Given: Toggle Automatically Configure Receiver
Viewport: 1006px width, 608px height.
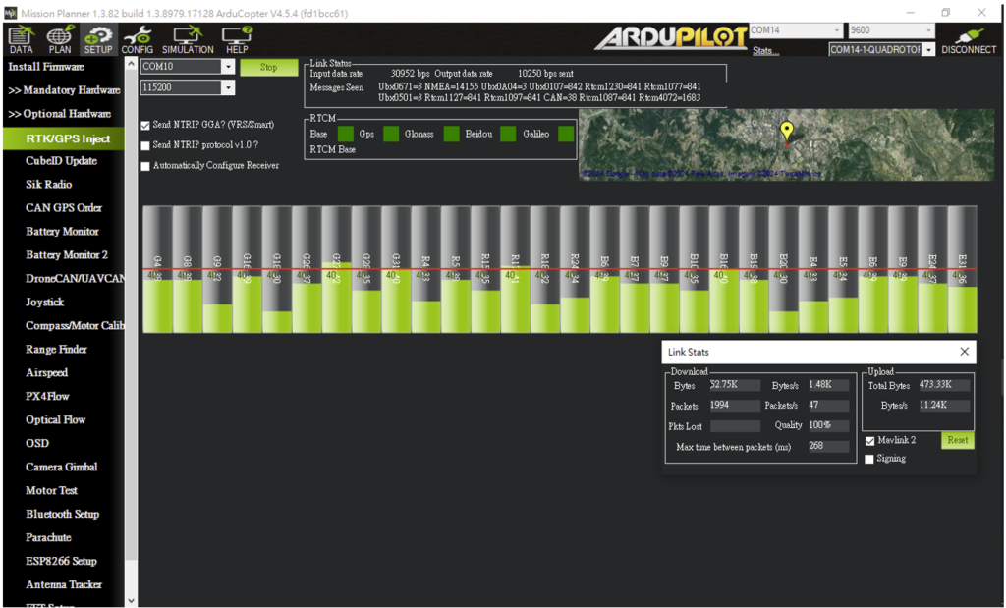Looking at the screenshot, I should [144, 165].
